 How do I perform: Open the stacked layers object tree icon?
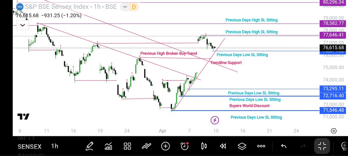coord(242,146)
